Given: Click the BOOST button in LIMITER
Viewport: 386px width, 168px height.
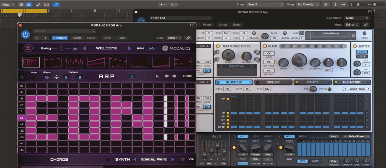Looking at the screenshot, I should [362, 52].
